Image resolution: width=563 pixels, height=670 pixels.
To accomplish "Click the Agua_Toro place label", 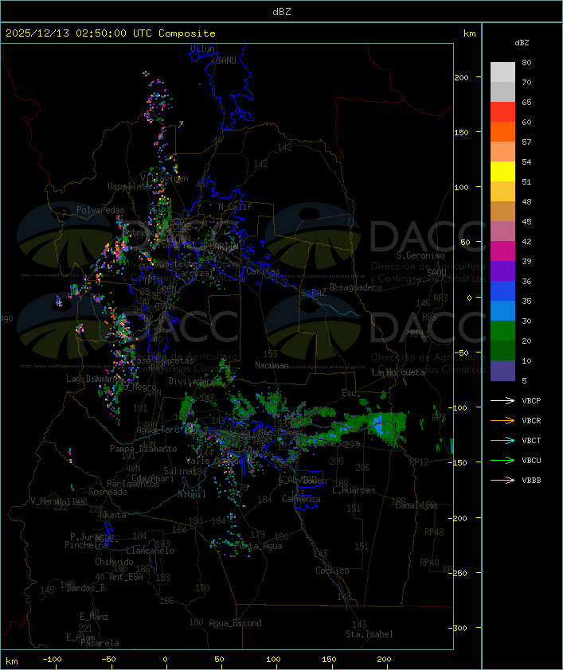I will coord(158,430).
